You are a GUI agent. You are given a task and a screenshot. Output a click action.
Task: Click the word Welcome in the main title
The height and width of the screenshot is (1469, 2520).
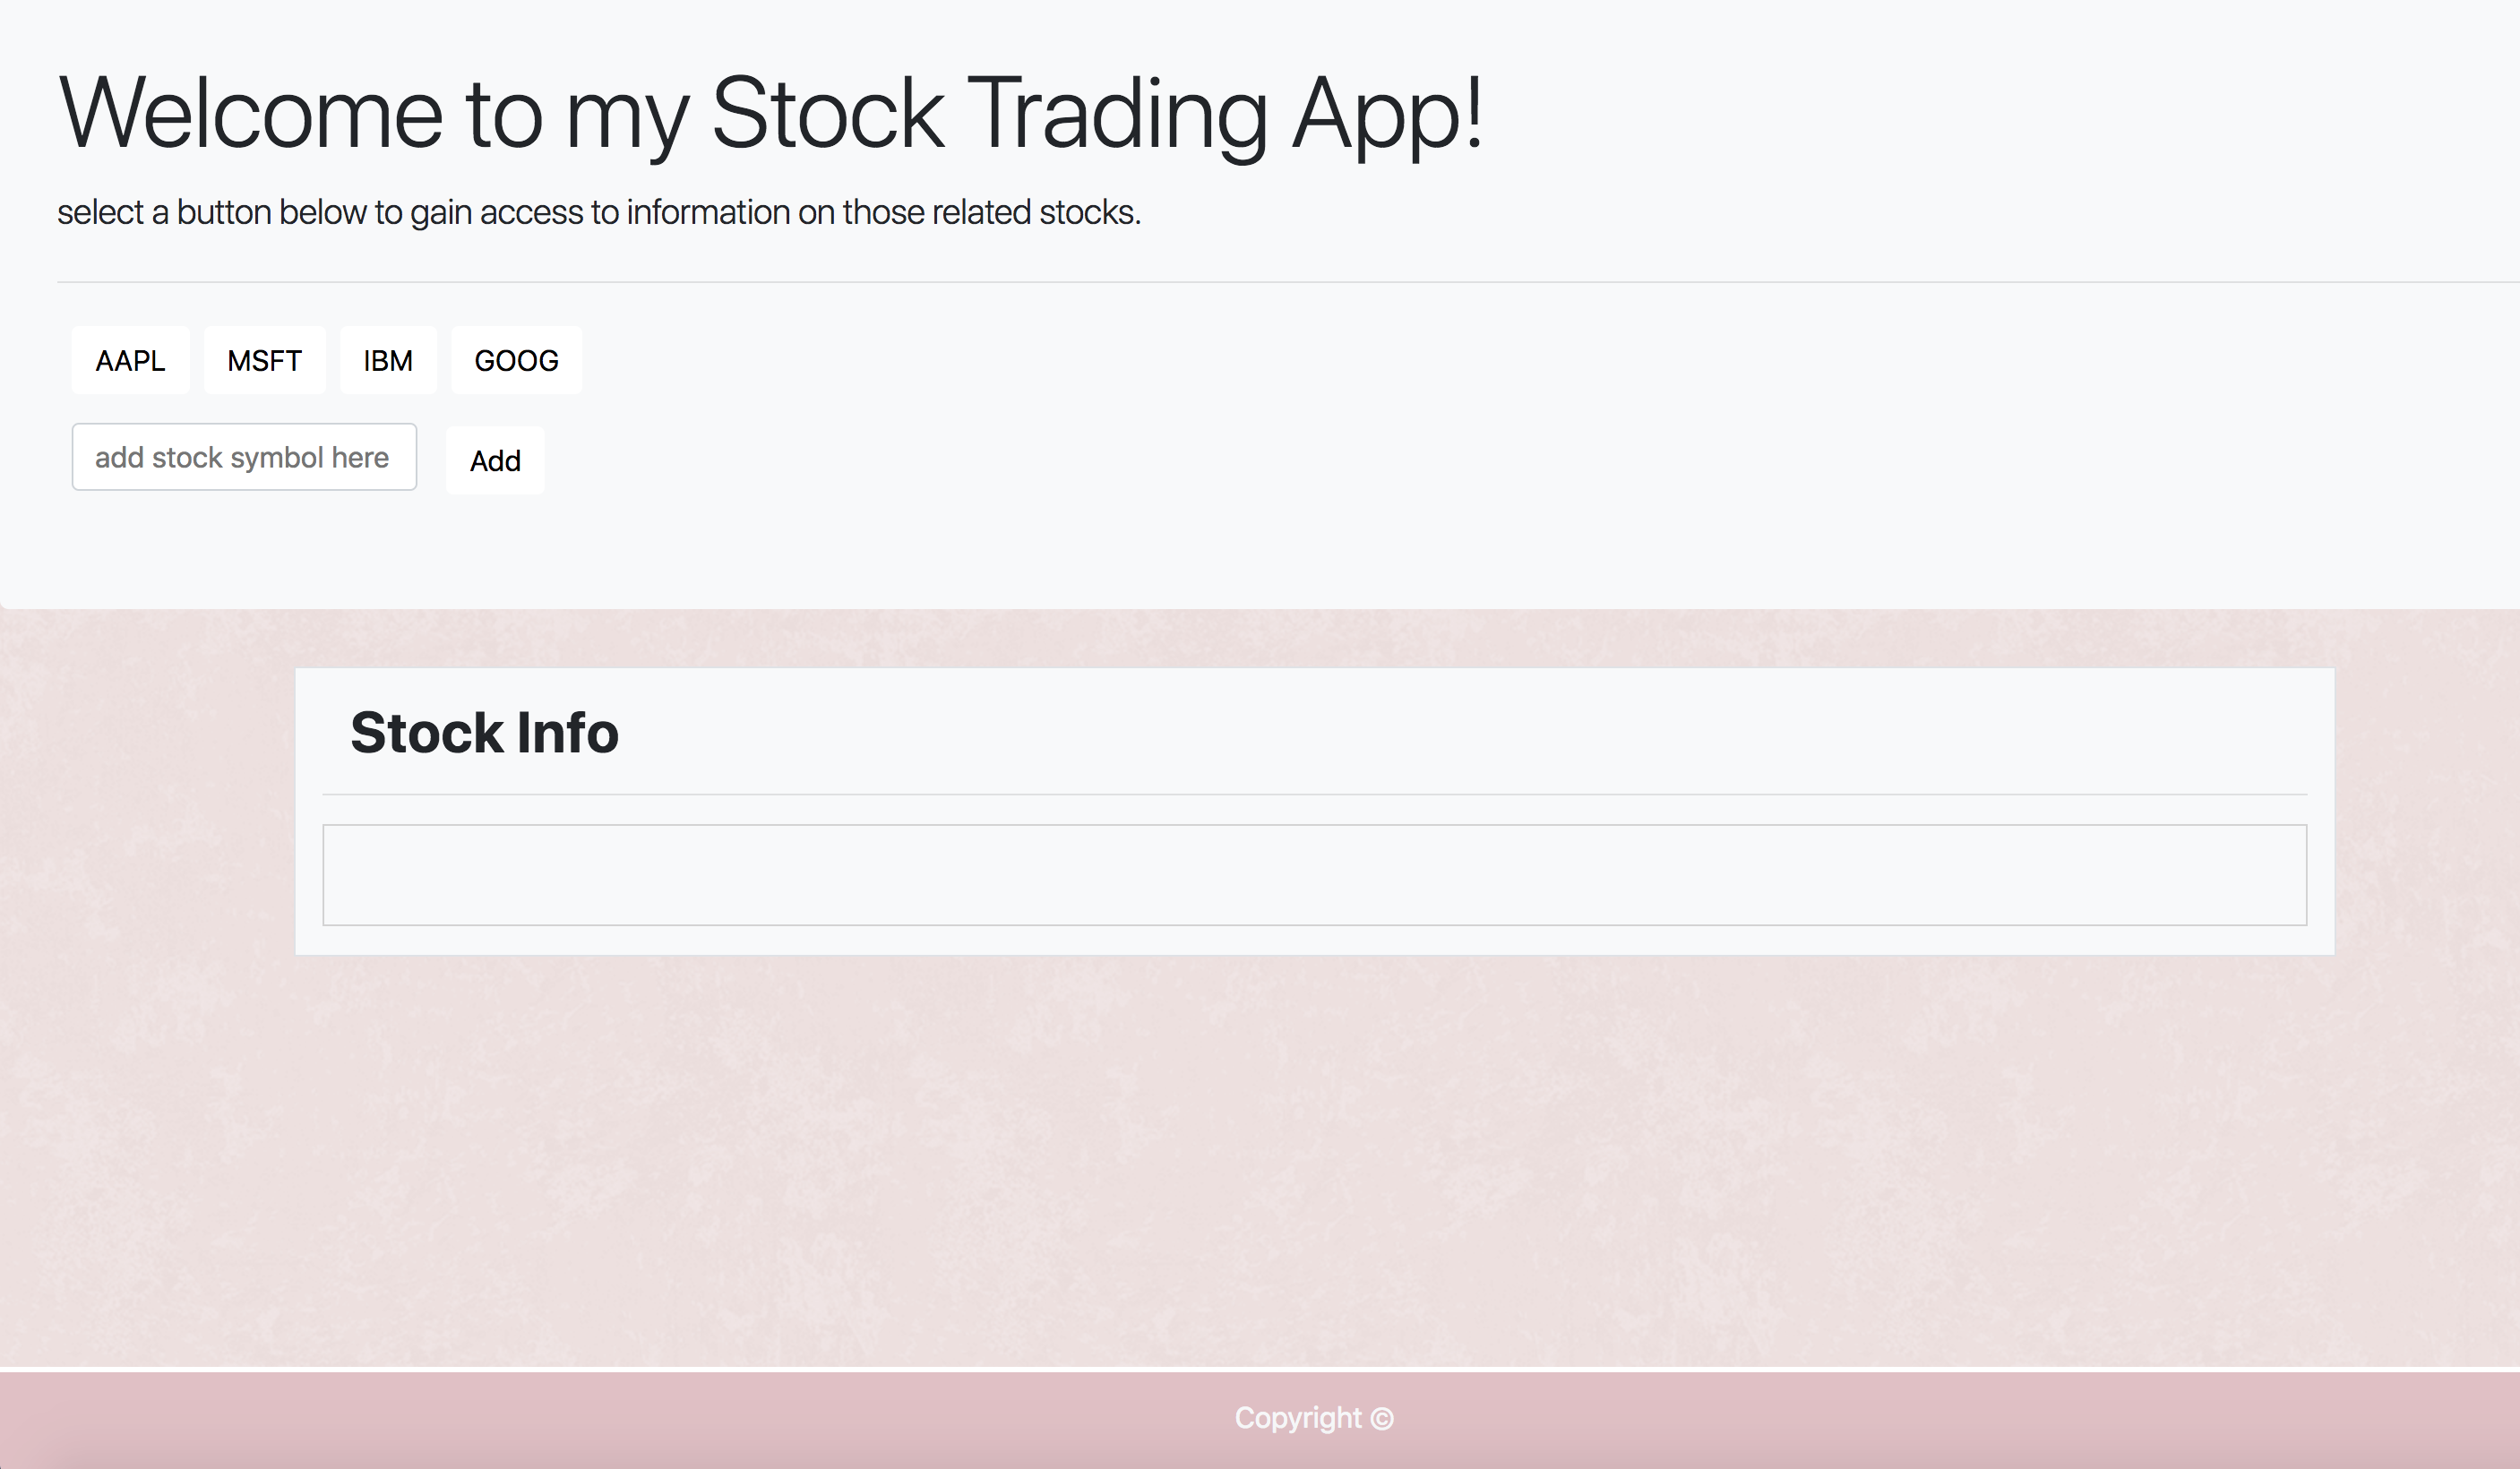(250, 113)
